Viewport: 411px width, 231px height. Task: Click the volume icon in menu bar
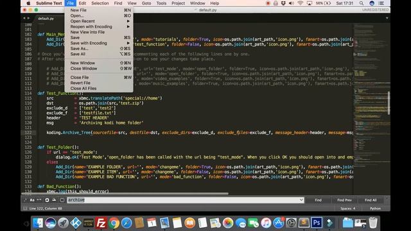(x=291, y=3)
